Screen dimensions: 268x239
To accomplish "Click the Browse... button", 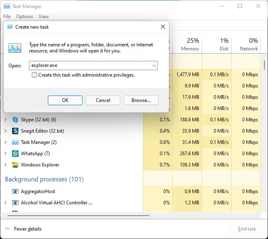I will coord(141,100).
